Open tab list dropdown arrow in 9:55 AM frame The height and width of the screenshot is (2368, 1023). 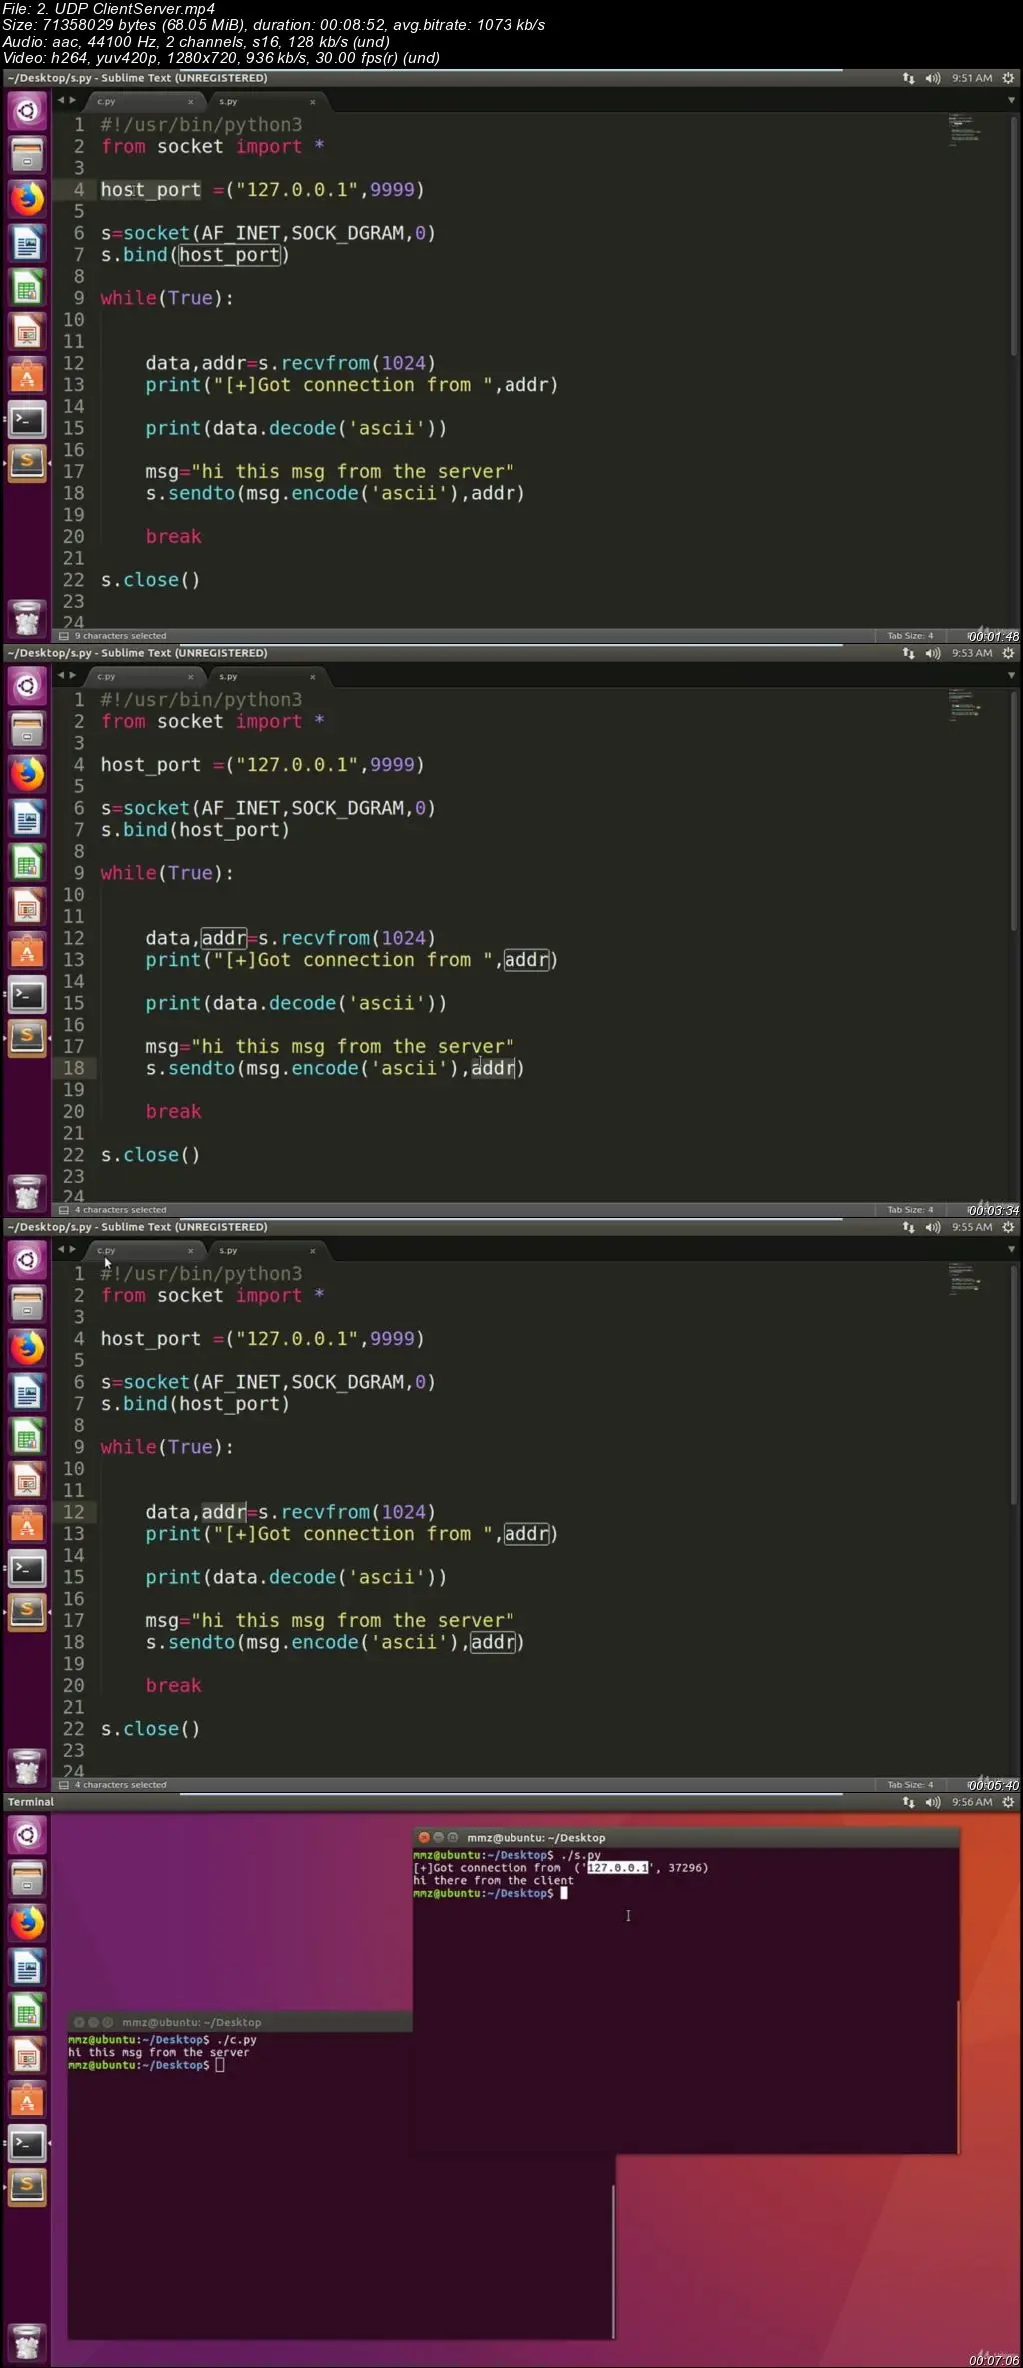1011,1250
